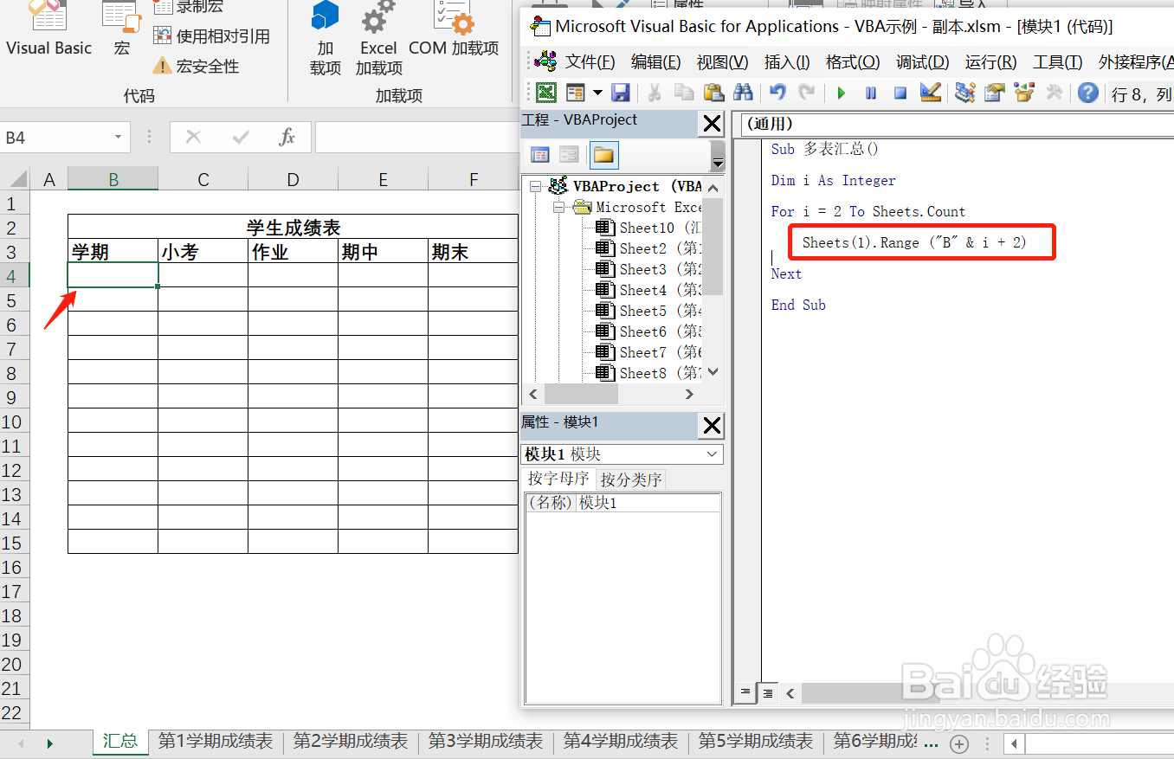Viewport: 1174px width, 759px height.
Task: Open the 宏 (Macros) dialog button
Action: click(122, 29)
